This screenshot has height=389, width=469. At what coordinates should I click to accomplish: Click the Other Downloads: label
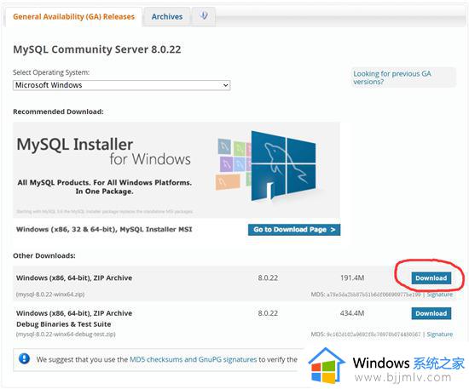click(x=44, y=256)
